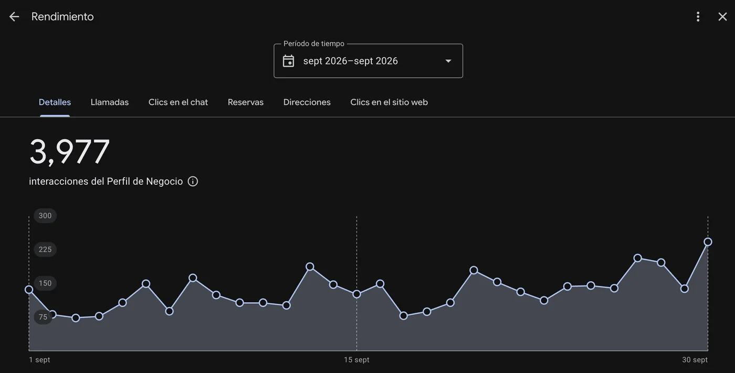This screenshot has width=735, height=373.
Task: Click the "15 sept" x-axis label
Action: (356, 360)
